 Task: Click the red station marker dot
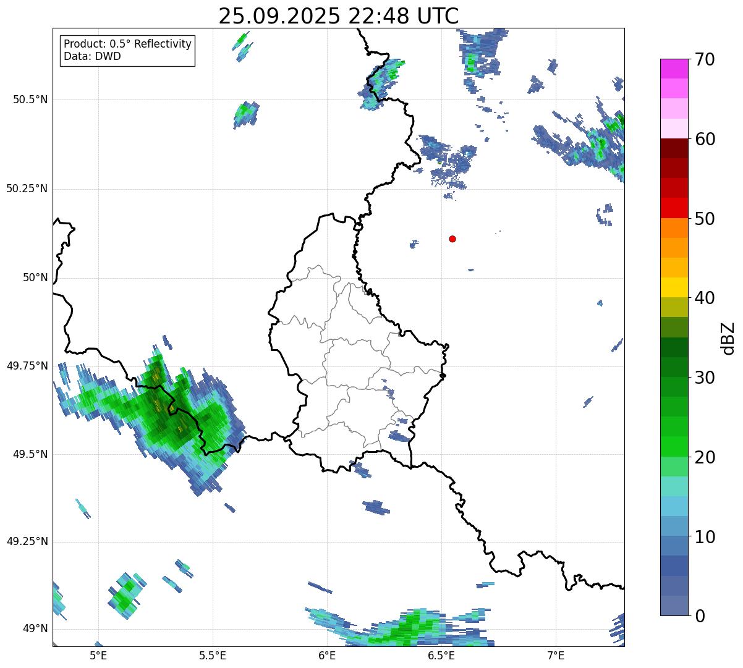coord(452,239)
